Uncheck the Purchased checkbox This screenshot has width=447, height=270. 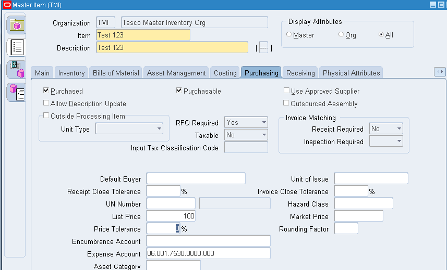(46, 91)
